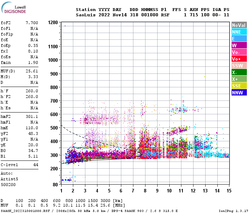Select the NNW blue legend swatch

coord(239,93)
